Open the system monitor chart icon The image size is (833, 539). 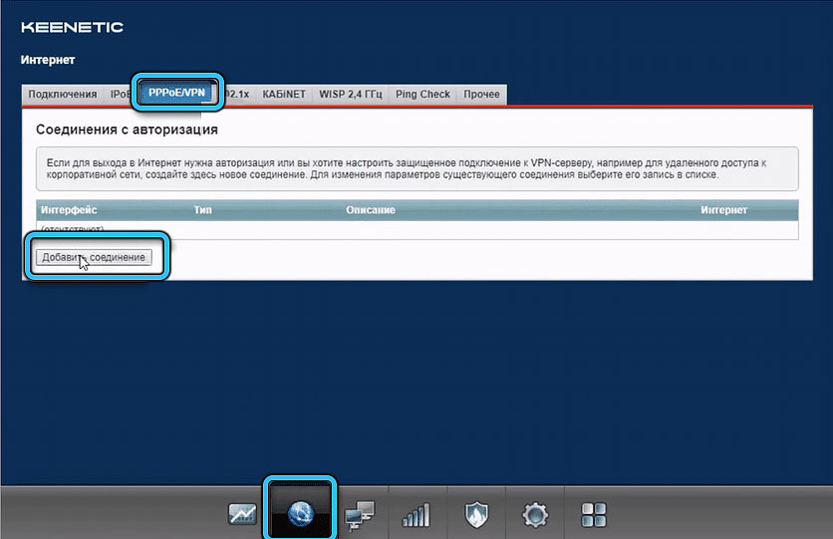pos(242,514)
